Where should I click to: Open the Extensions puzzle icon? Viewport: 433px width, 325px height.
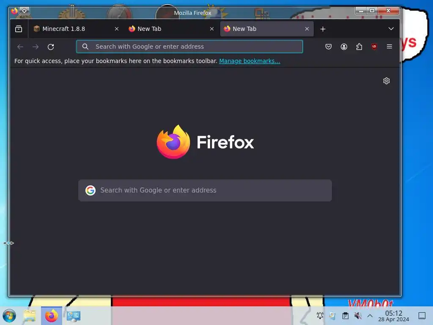coord(359,47)
